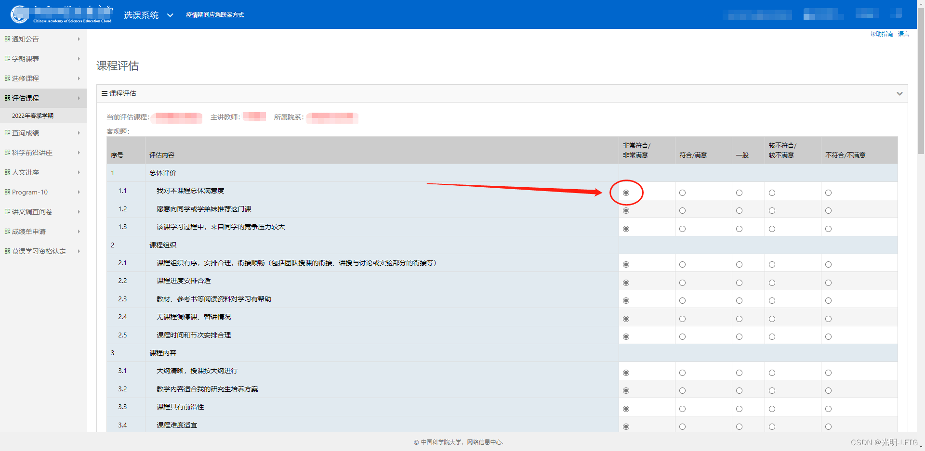Image resolution: width=925 pixels, height=451 pixels.
Task: Click the grid icon beside 评估课程
Action: 7,98
